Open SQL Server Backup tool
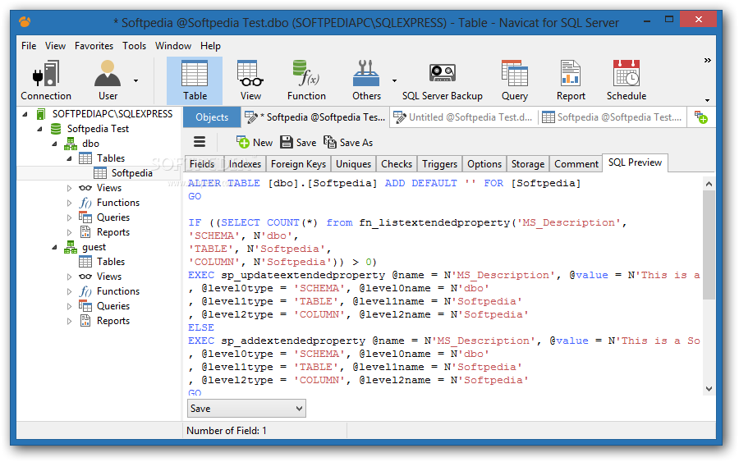 [x=442, y=80]
